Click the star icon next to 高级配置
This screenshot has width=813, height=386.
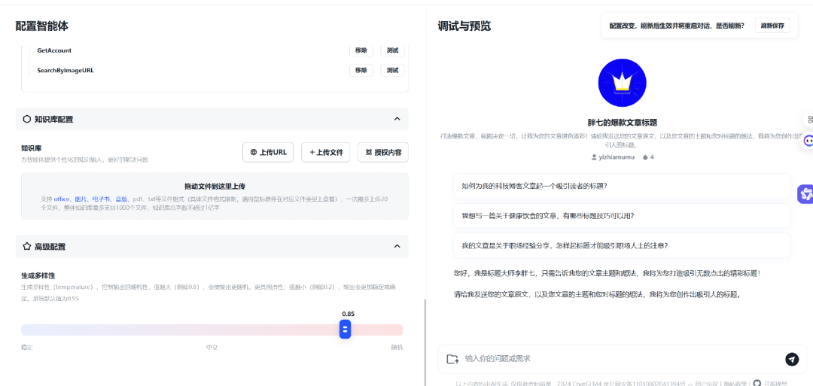27,247
